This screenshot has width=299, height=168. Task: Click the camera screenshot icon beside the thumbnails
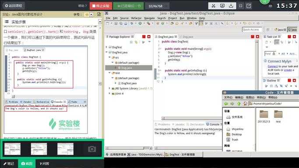coord(92,149)
